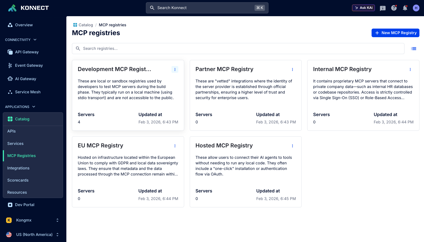Open the notifications bell
The image size is (424, 242).
point(405,8)
